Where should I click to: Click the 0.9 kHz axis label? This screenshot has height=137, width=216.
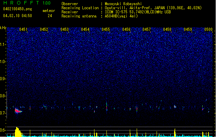click(3, 79)
